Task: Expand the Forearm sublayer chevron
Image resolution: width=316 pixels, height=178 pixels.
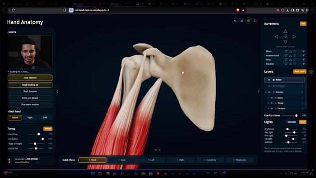Action: pyautogui.click(x=268, y=108)
